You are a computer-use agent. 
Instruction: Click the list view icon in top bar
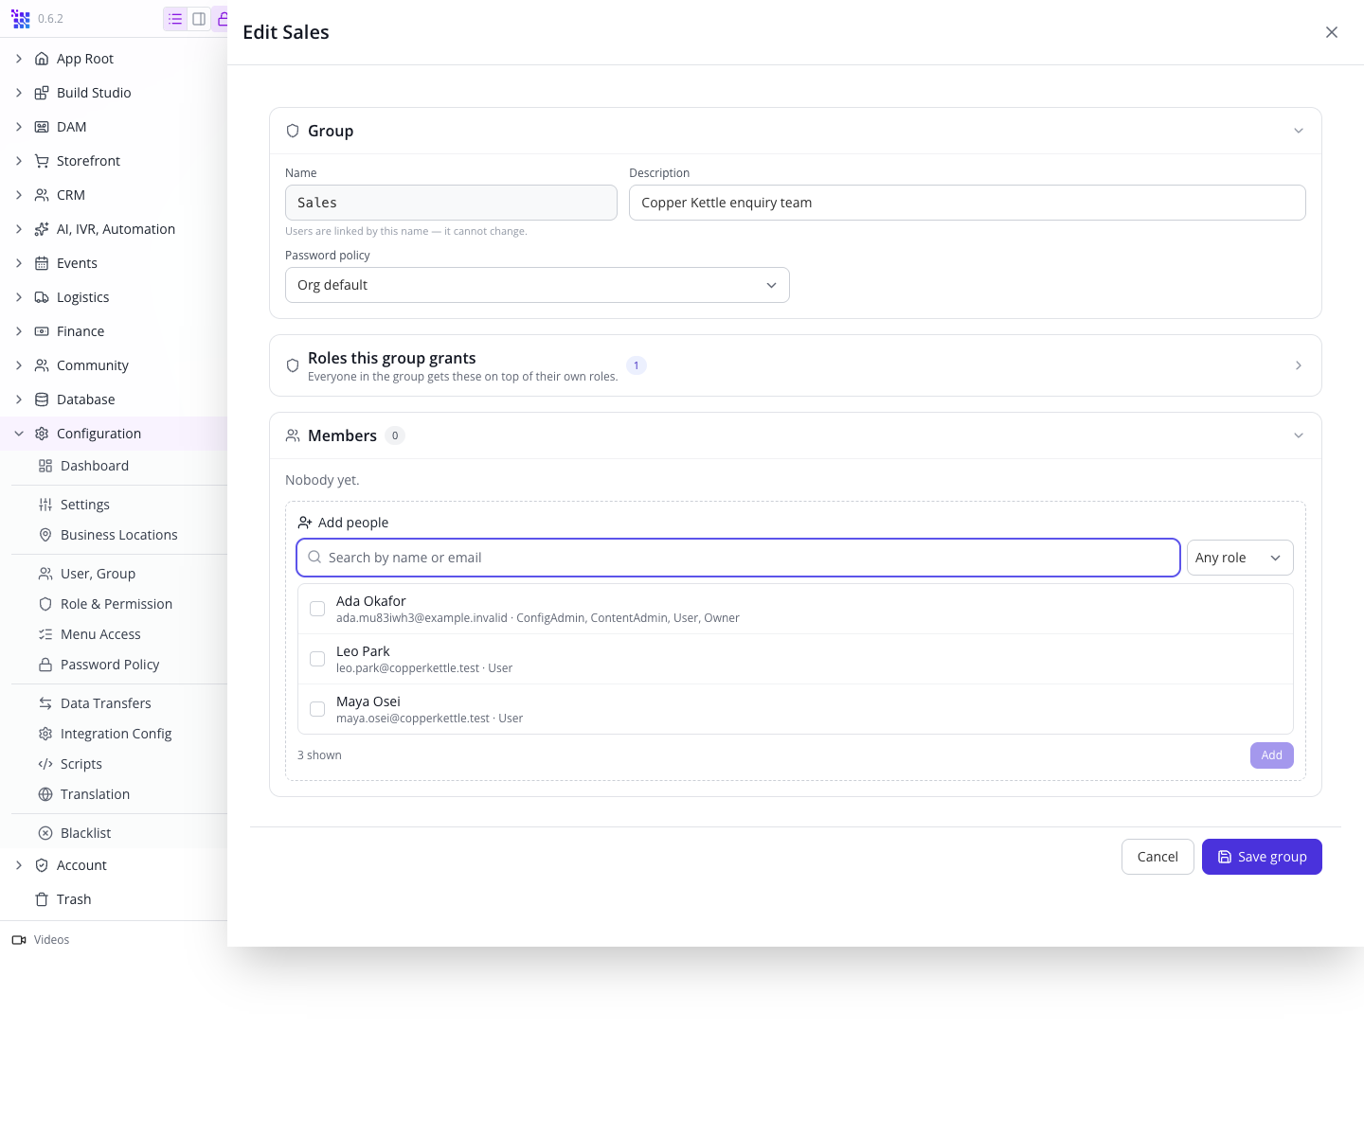click(175, 19)
